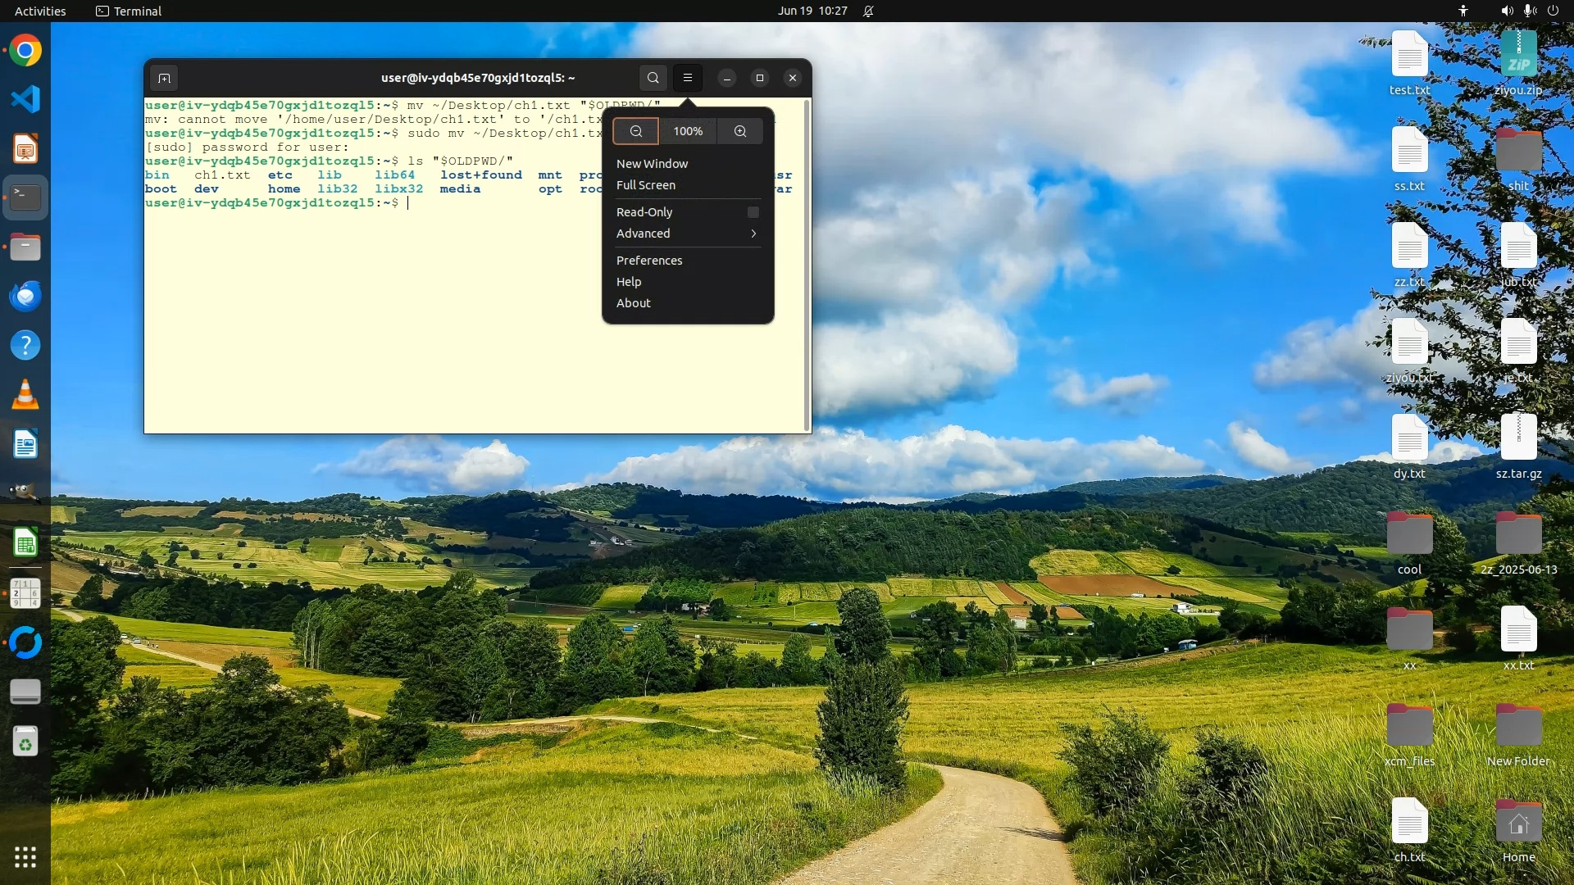Choose the Preferences menu entry
The image size is (1574, 885).
(x=648, y=261)
